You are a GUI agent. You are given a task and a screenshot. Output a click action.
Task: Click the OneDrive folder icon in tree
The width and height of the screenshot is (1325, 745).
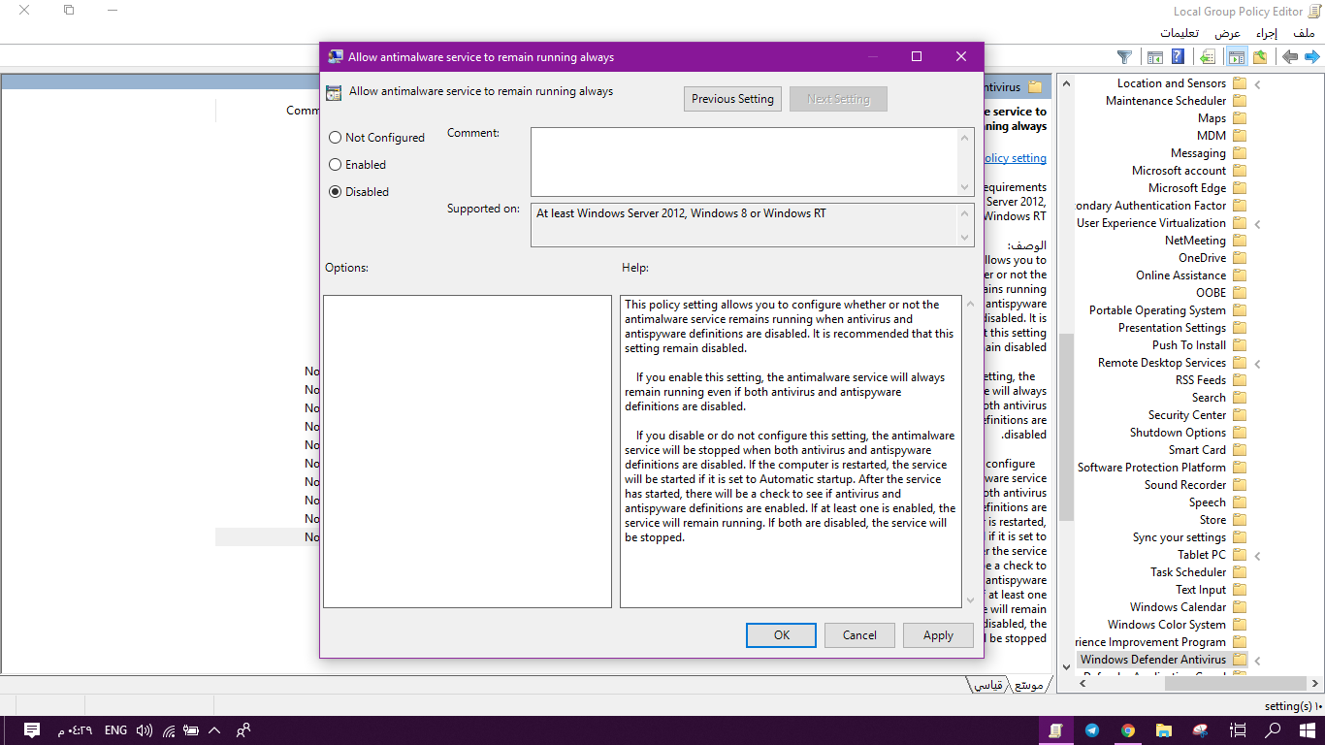point(1240,258)
